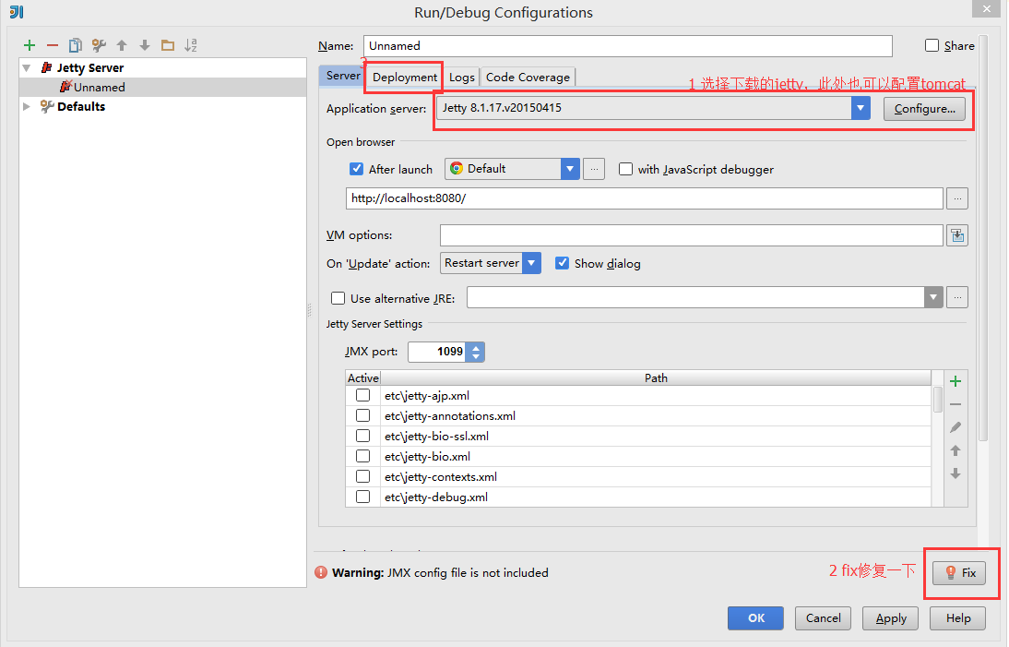
Task: Click the Active column header
Action: [x=363, y=377]
